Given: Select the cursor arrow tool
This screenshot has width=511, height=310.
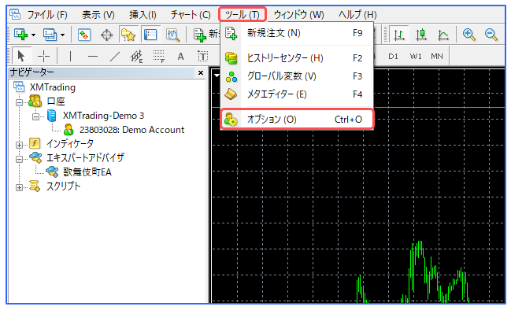Looking at the screenshot, I should [x=21, y=57].
